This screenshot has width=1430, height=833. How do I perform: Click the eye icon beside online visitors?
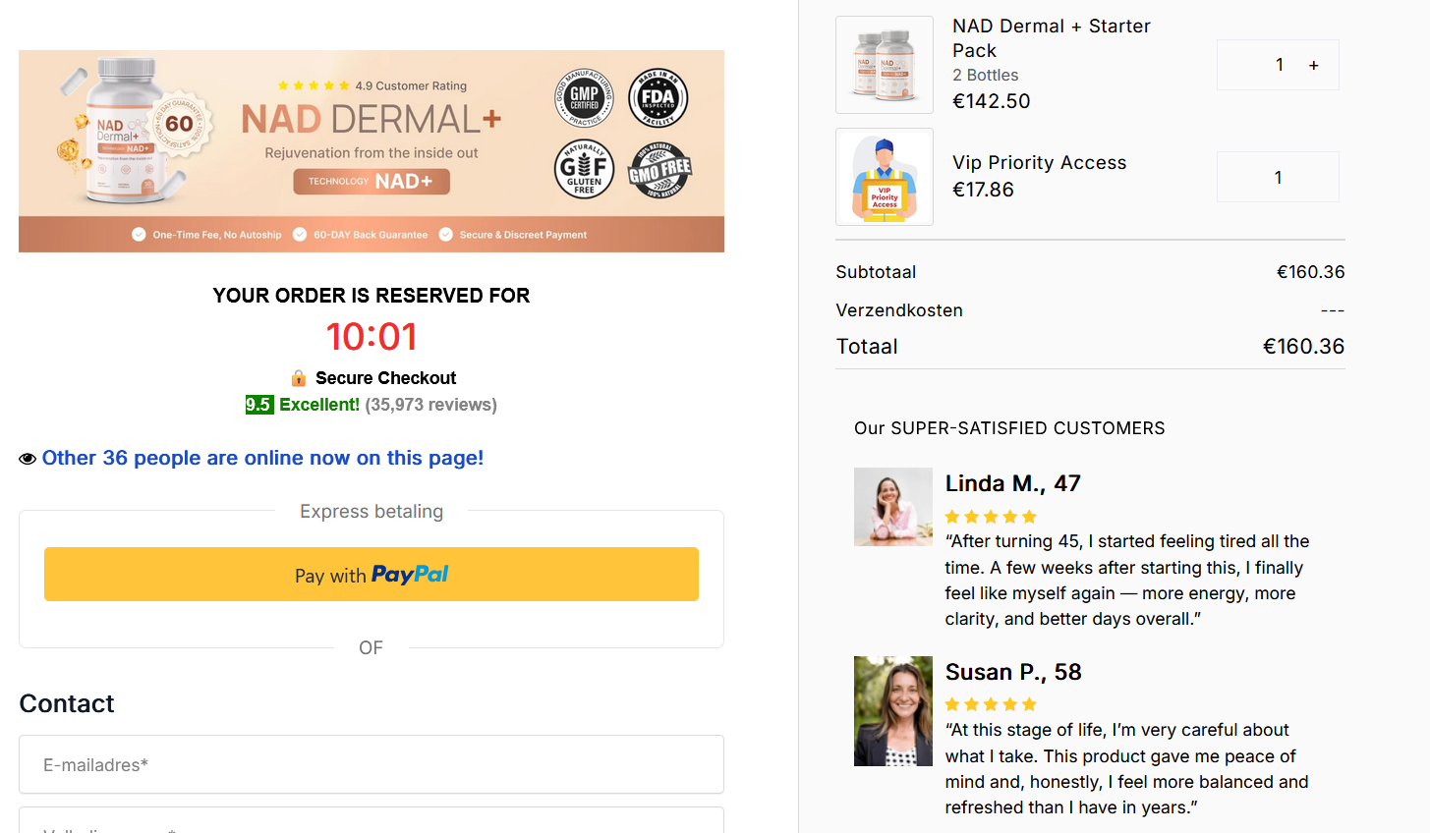click(28, 459)
